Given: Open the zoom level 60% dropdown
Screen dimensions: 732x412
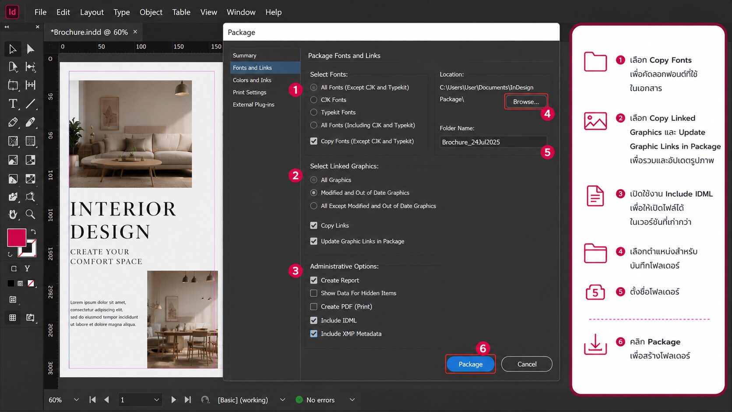Looking at the screenshot, I should click(x=77, y=400).
